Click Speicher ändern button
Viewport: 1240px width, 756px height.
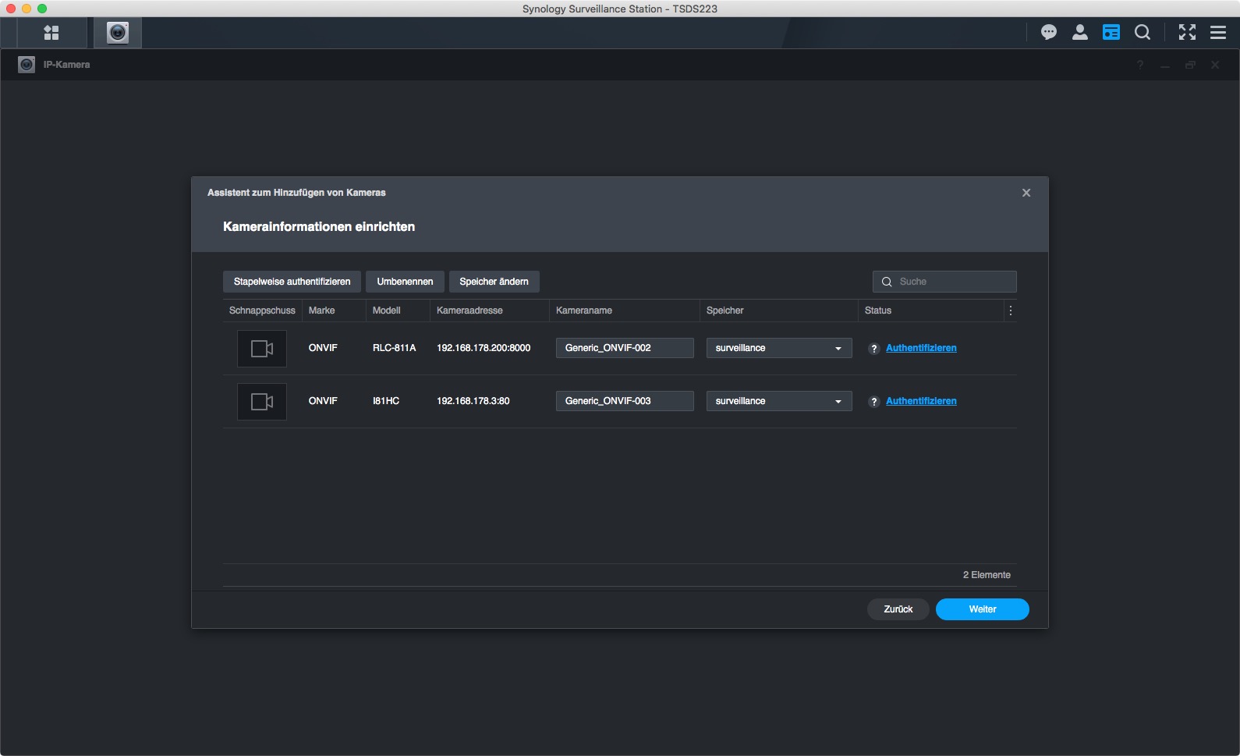tap(494, 282)
